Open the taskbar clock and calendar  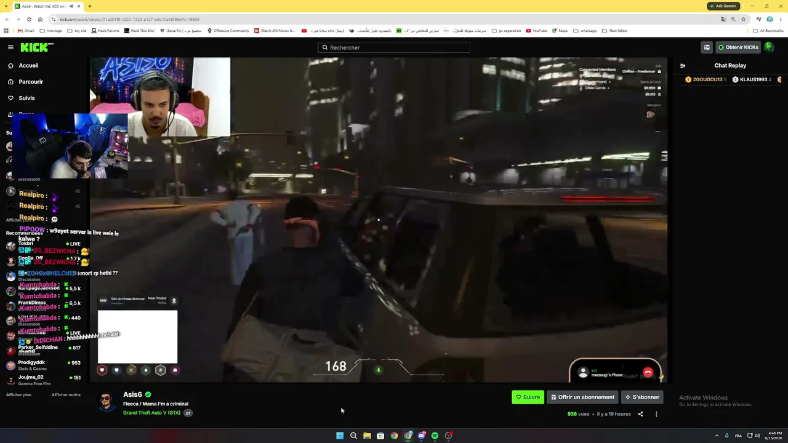pyautogui.click(x=774, y=436)
